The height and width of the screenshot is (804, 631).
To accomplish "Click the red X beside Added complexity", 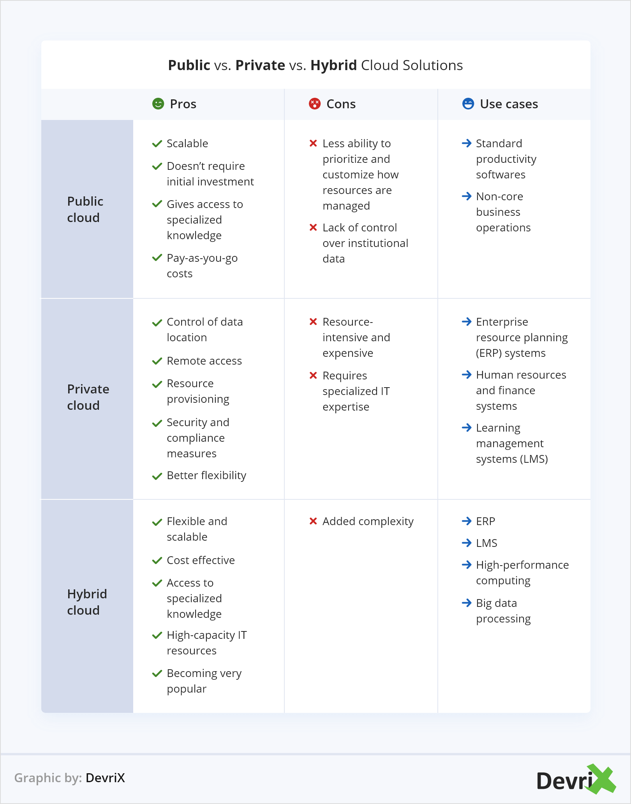I will point(313,521).
